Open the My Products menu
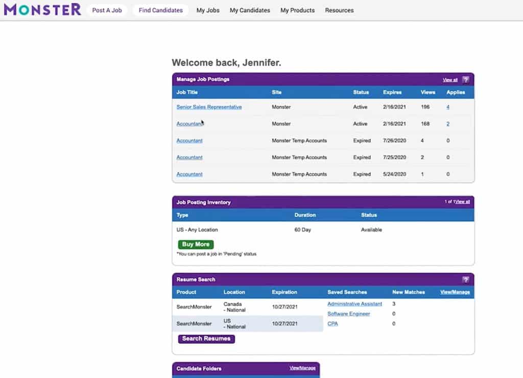Image resolution: width=523 pixels, height=378 pixels. coord(297,10)
